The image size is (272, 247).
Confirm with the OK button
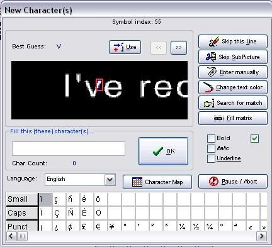(163, 151)
